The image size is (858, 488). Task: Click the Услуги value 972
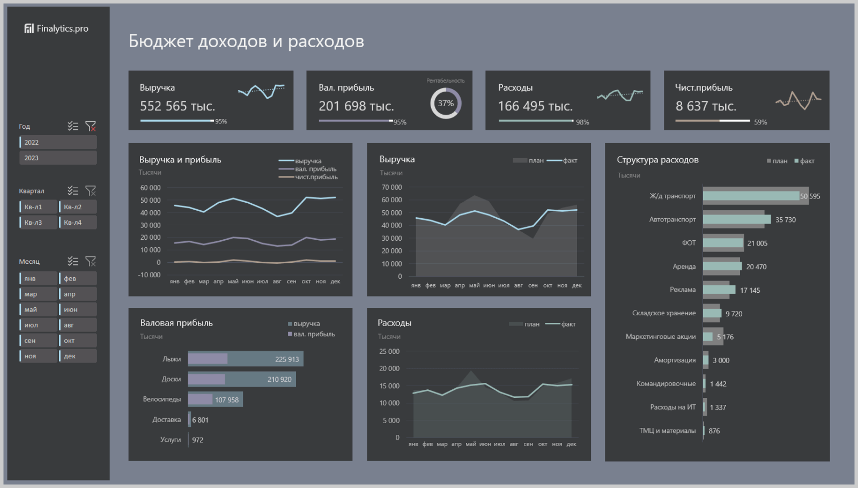197,440
